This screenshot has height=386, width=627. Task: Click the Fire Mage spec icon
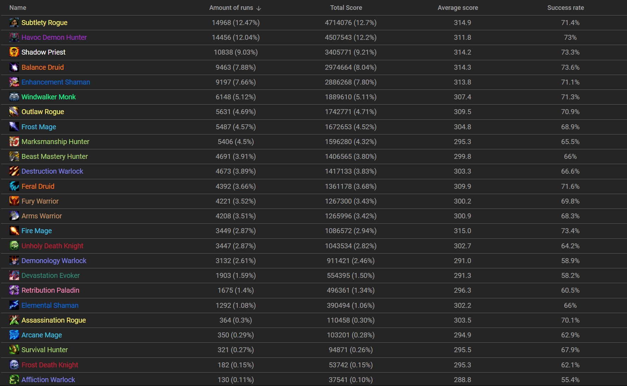click(x=14, y=231)
